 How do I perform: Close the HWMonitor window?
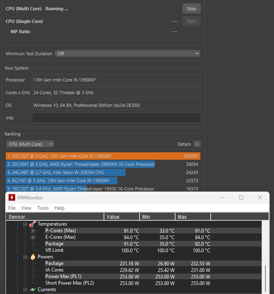(x=260, y=197)
